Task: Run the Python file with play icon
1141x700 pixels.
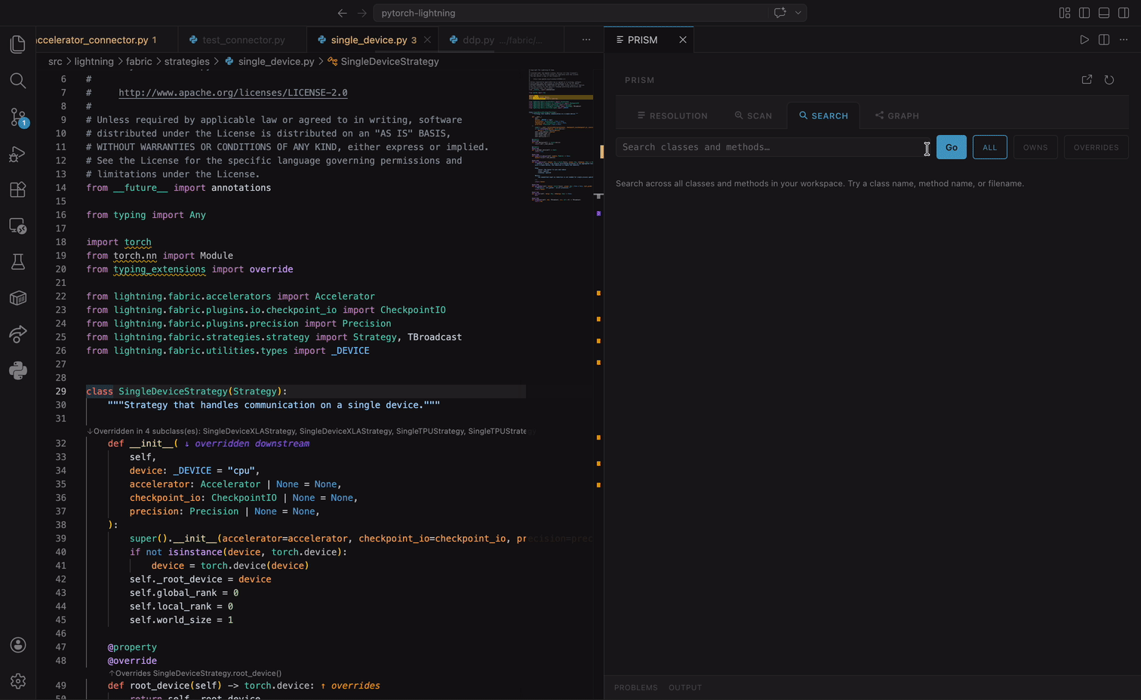Action: 1084,40
